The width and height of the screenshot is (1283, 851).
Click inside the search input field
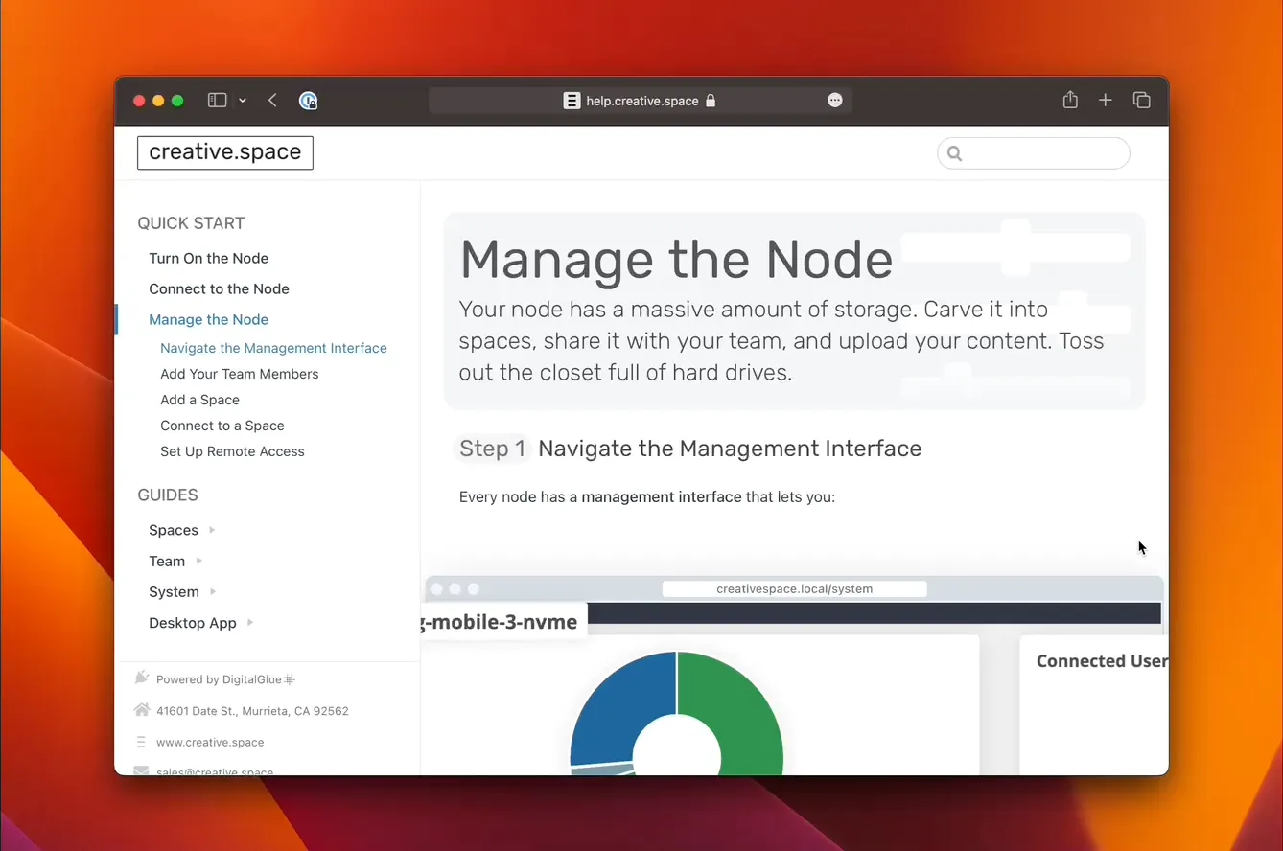(x=1034, y=153)
